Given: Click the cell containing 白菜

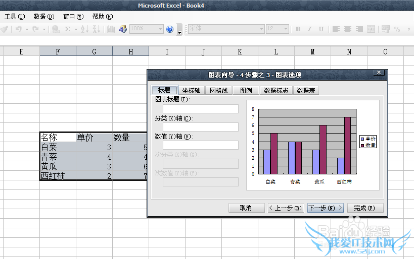Looking at the screenshot, I should click(58, 147).
